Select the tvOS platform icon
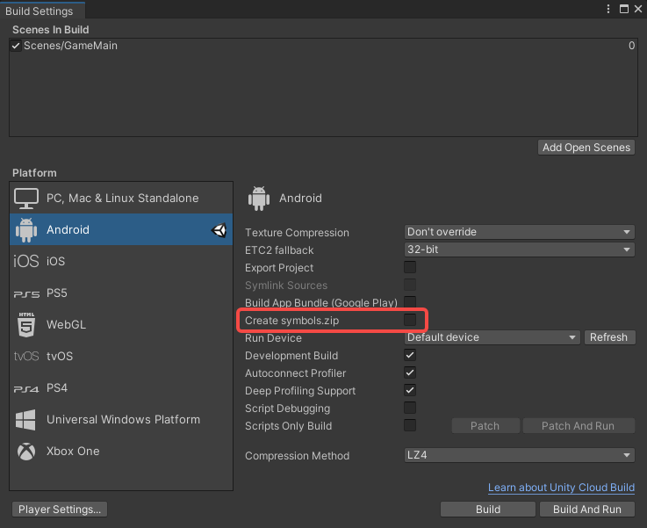Image resolution: width=647 pixels, height=528 pixels. [x=26, y=357]
